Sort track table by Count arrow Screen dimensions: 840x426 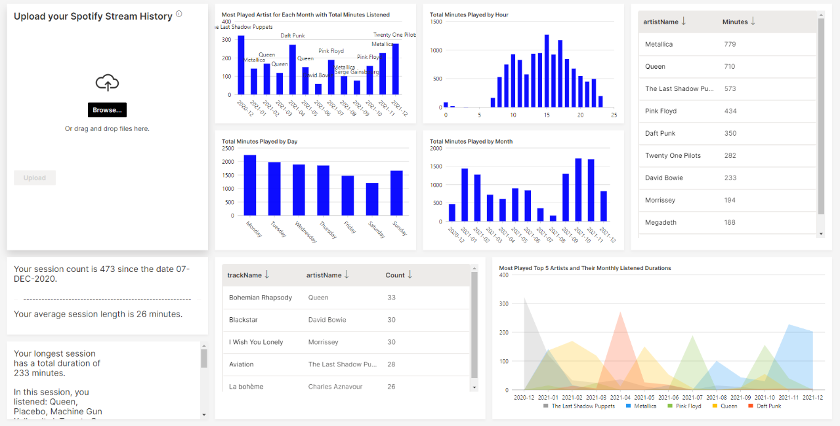pos(410,275)
